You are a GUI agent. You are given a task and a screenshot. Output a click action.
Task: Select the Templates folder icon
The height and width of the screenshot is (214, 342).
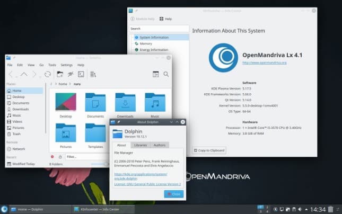pyautogui.click(x=95, y=132)
